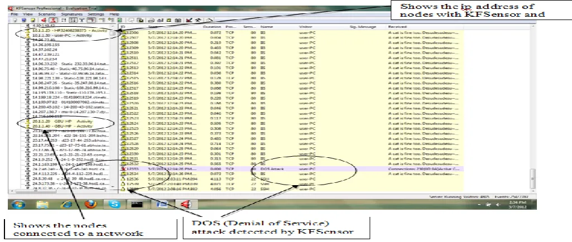Open Skype from the taskbar
Image resolution: width=572 pixels, height=242 pixels.
114,204
